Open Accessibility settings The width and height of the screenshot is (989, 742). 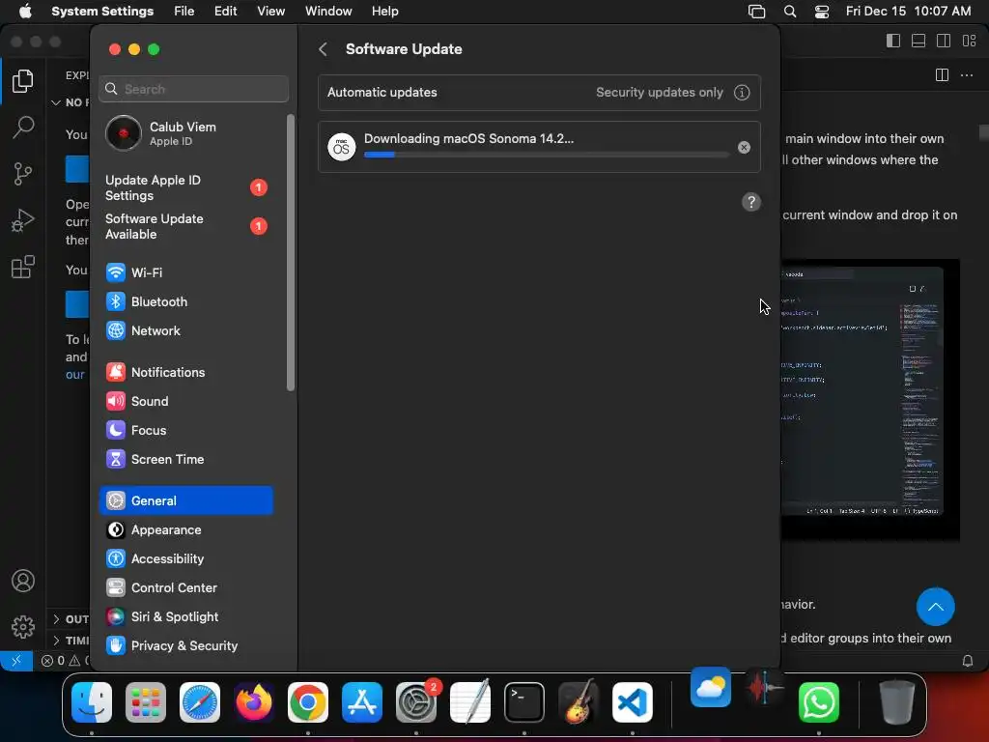click(x=186, y=559)
